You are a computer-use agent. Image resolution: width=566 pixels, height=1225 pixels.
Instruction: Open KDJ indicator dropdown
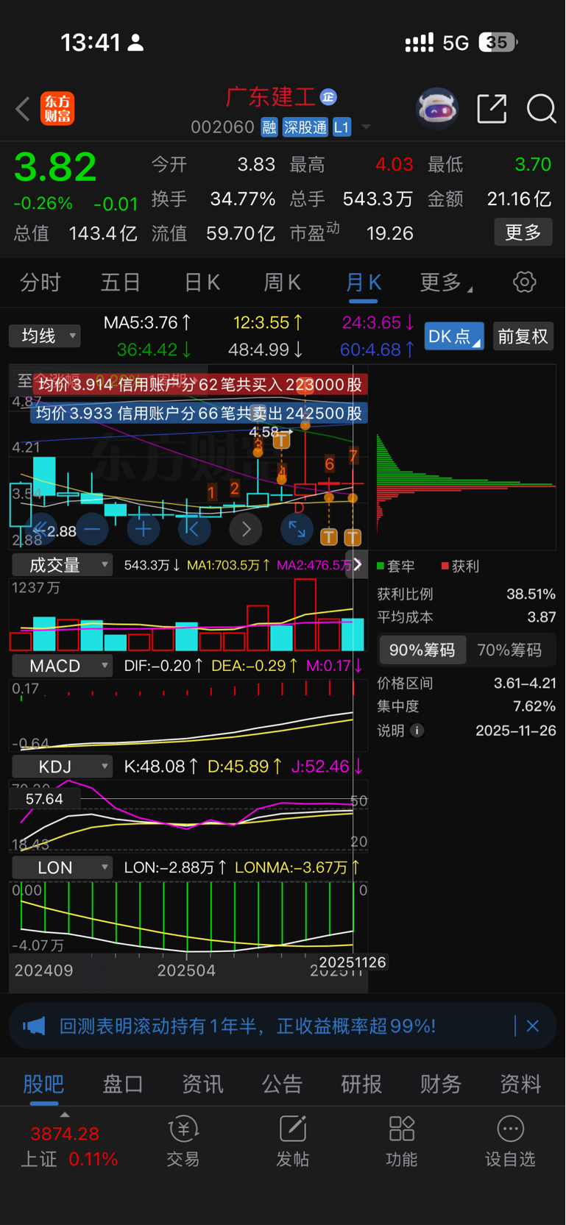coord(62,767)
